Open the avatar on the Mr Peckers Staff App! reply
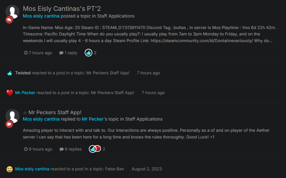286x178 pixels. 12,116
